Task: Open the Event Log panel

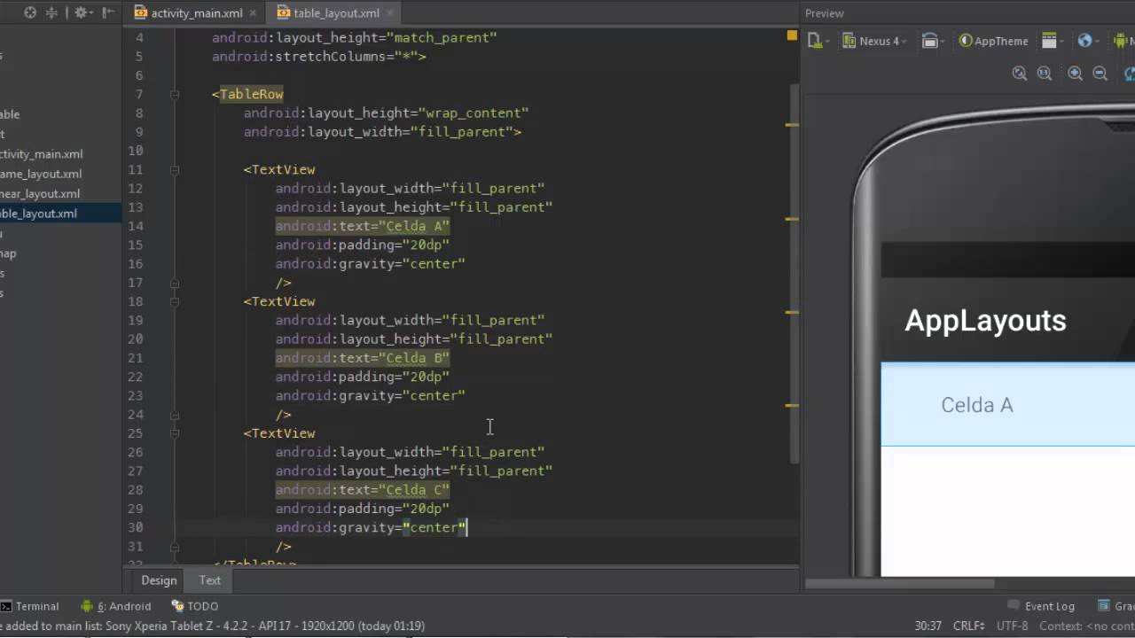Action: click(1041, 606)
